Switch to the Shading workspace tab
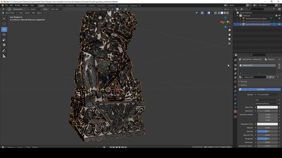 (92, 6)
